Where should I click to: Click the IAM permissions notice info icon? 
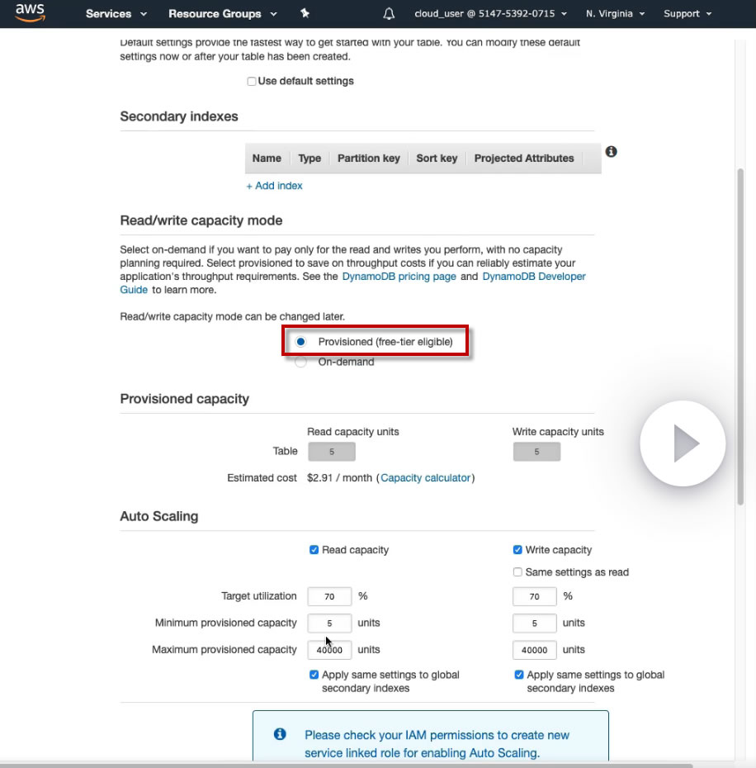pos(280,733)
